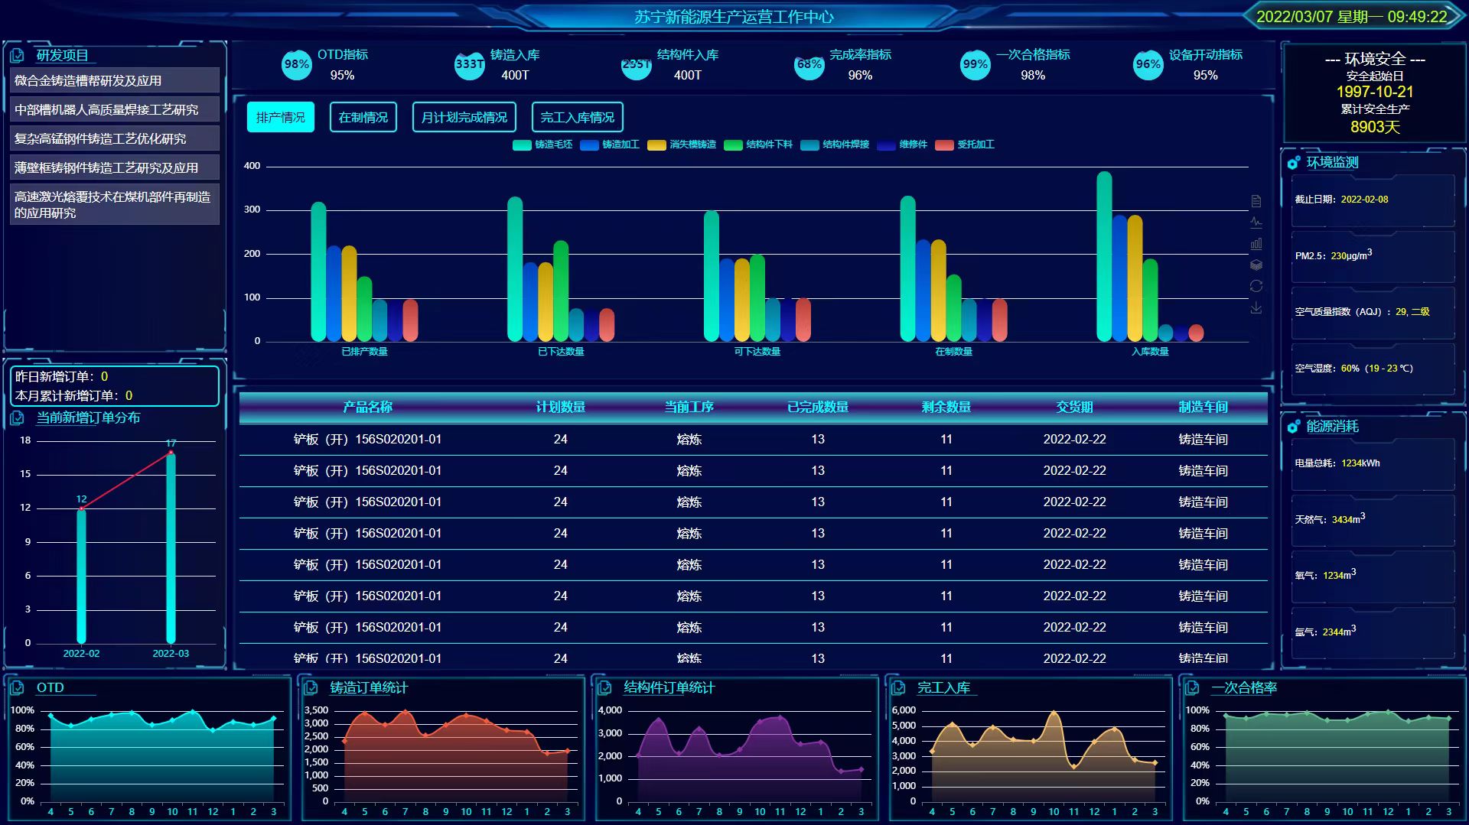Click the 完工入库 panel header icon
This screenshot has width=1469, height=825.
coord(898,687)
